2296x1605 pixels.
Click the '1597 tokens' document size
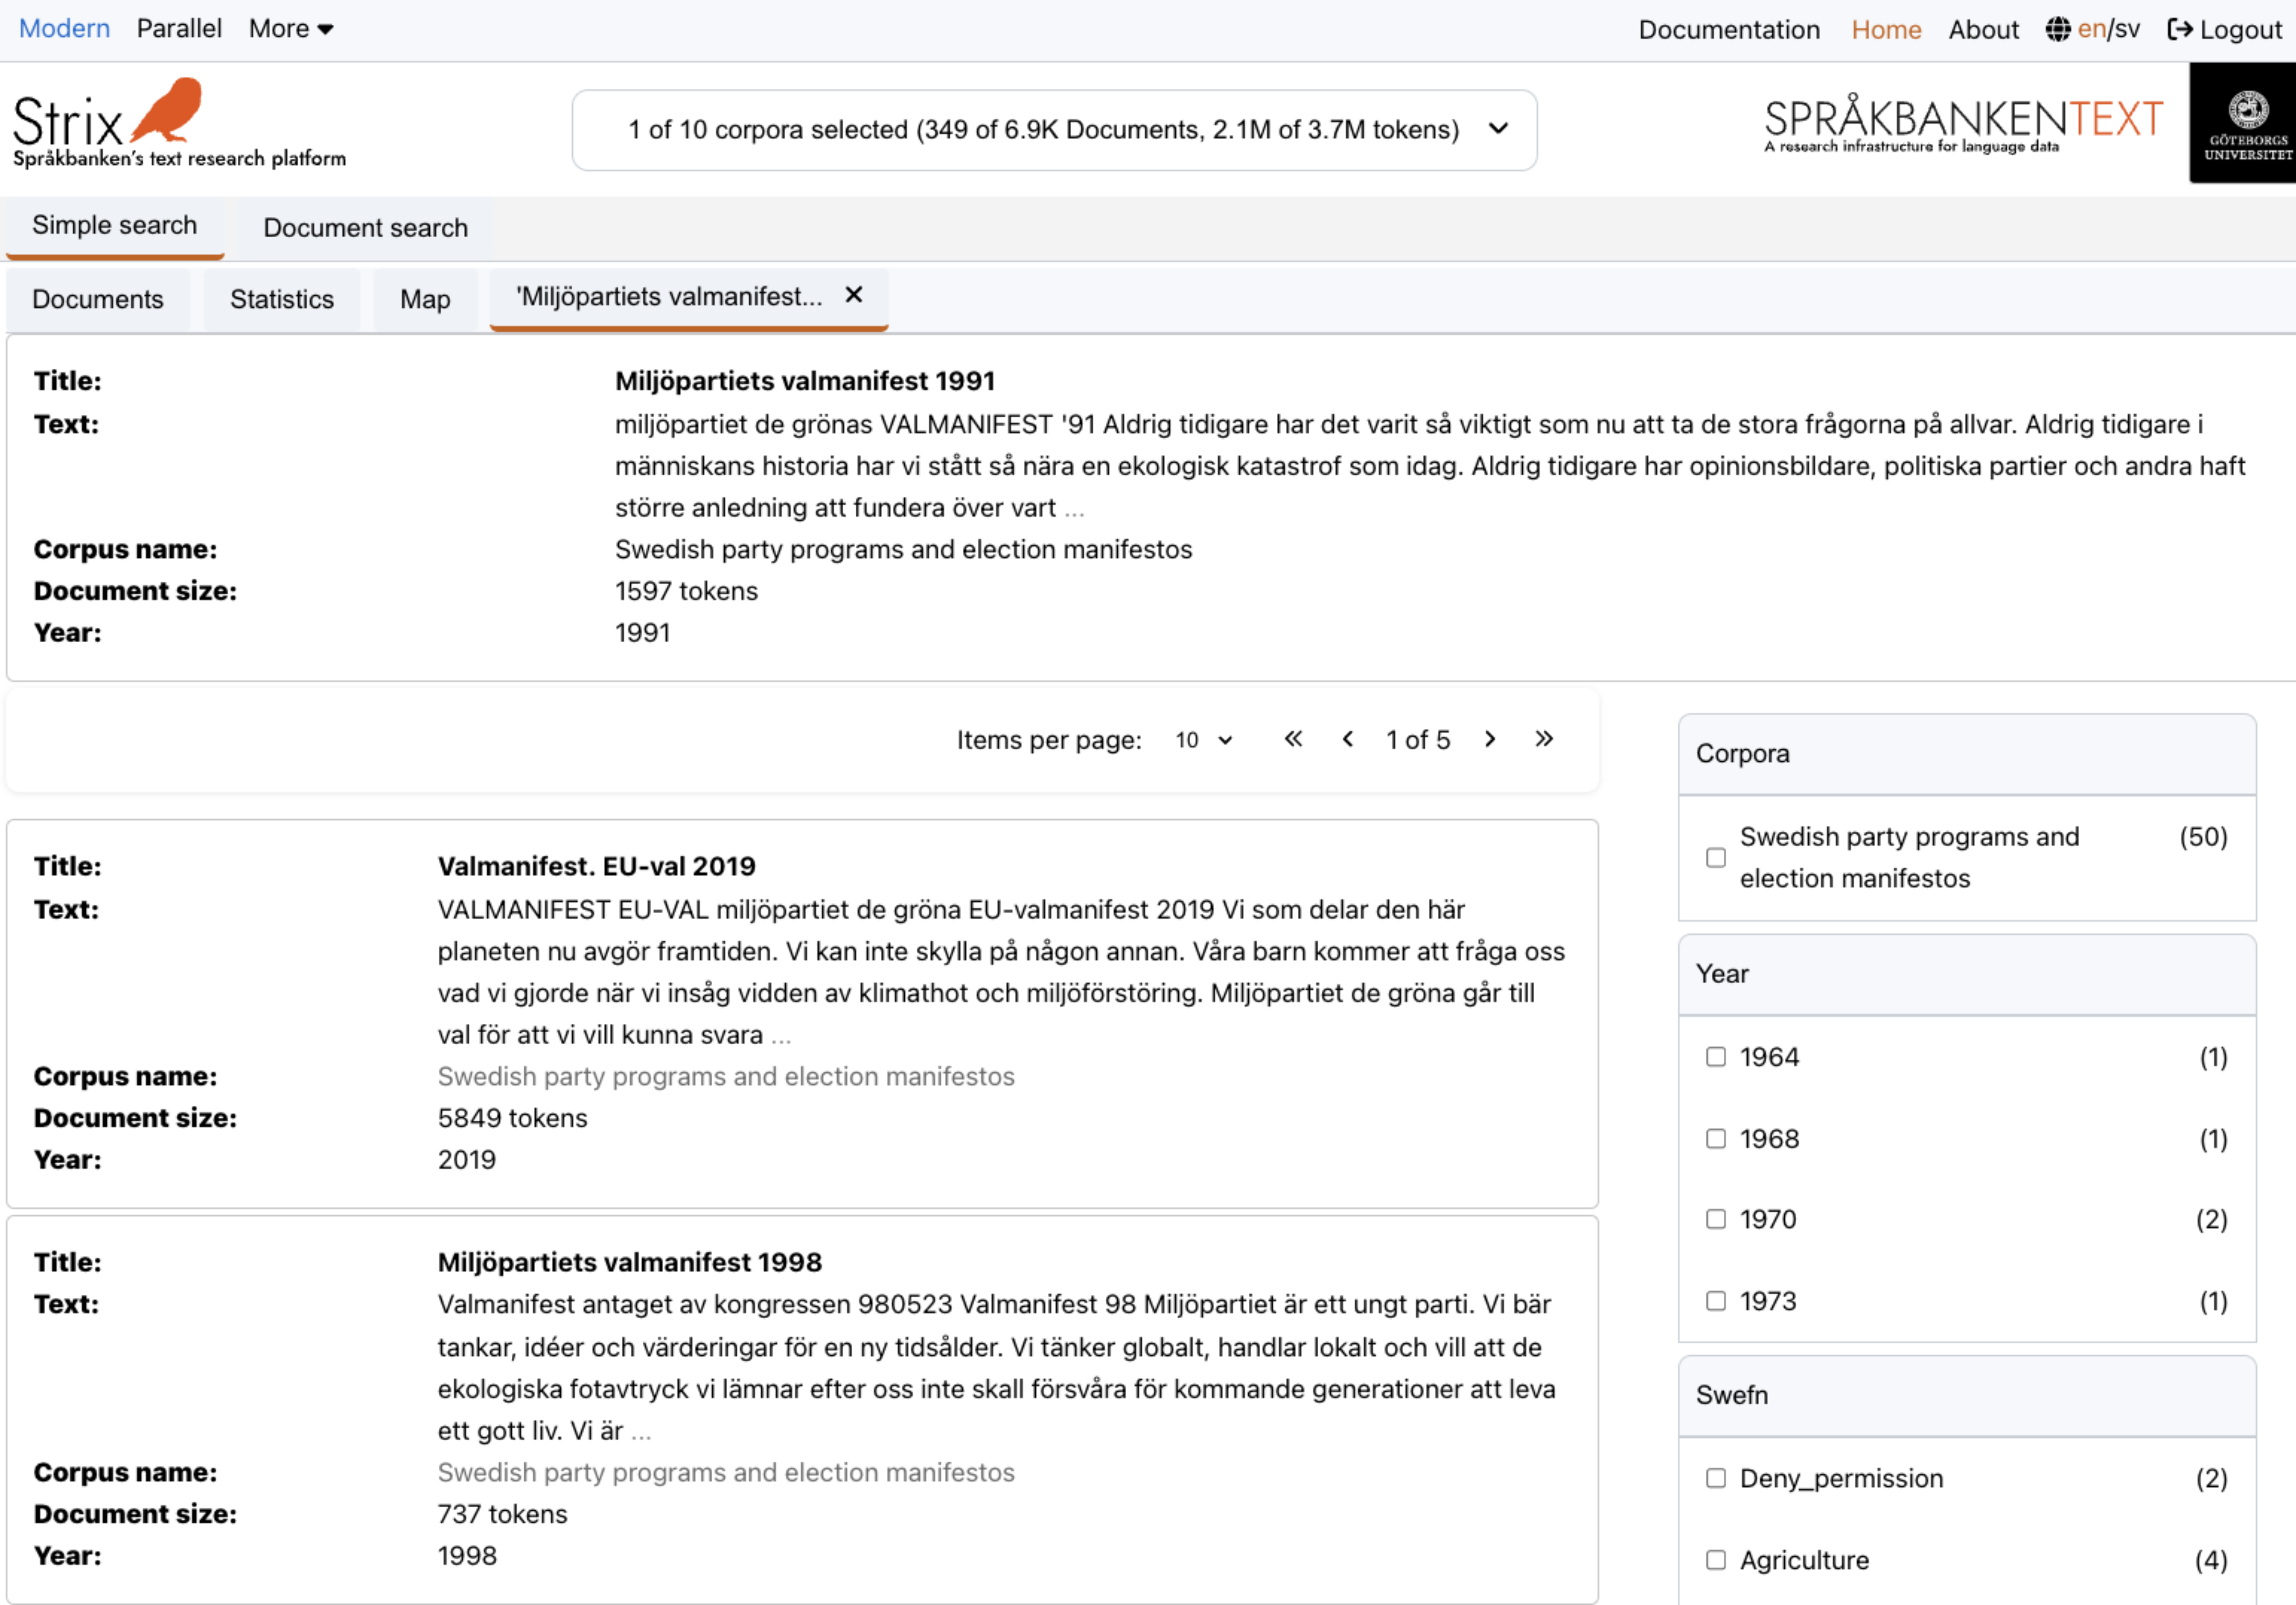pyautogui.click(x=686, y=591)
